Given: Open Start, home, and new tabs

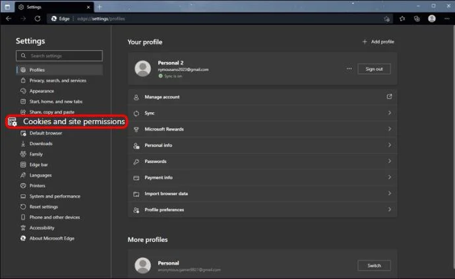Looking at the screenshot, I should [55, 102].
